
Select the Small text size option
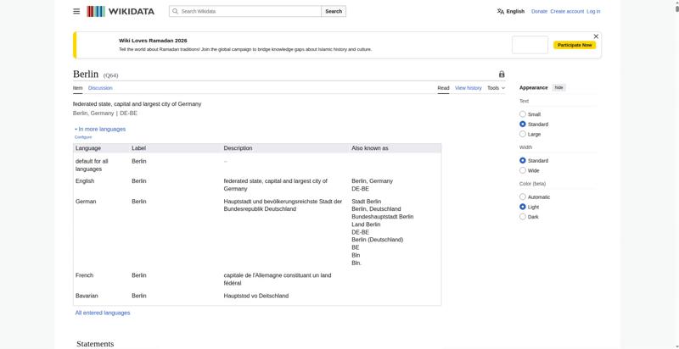coord(523,114)
